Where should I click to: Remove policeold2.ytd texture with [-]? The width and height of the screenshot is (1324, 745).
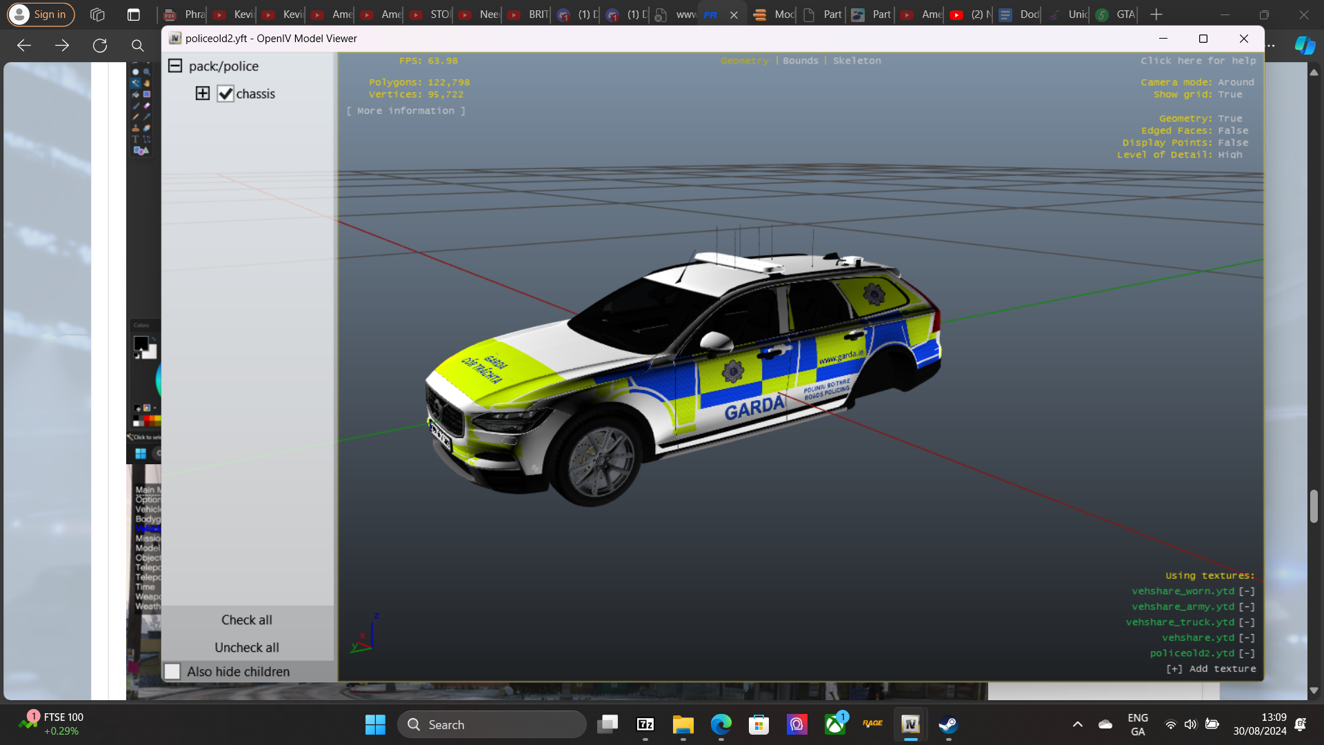pos(1247,653)
